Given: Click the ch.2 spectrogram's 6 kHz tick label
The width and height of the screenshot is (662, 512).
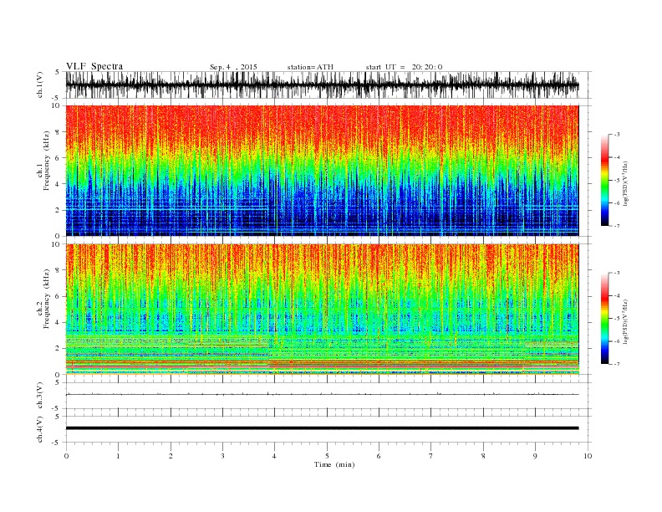Looking at the screenshot, I should point(58,296).
